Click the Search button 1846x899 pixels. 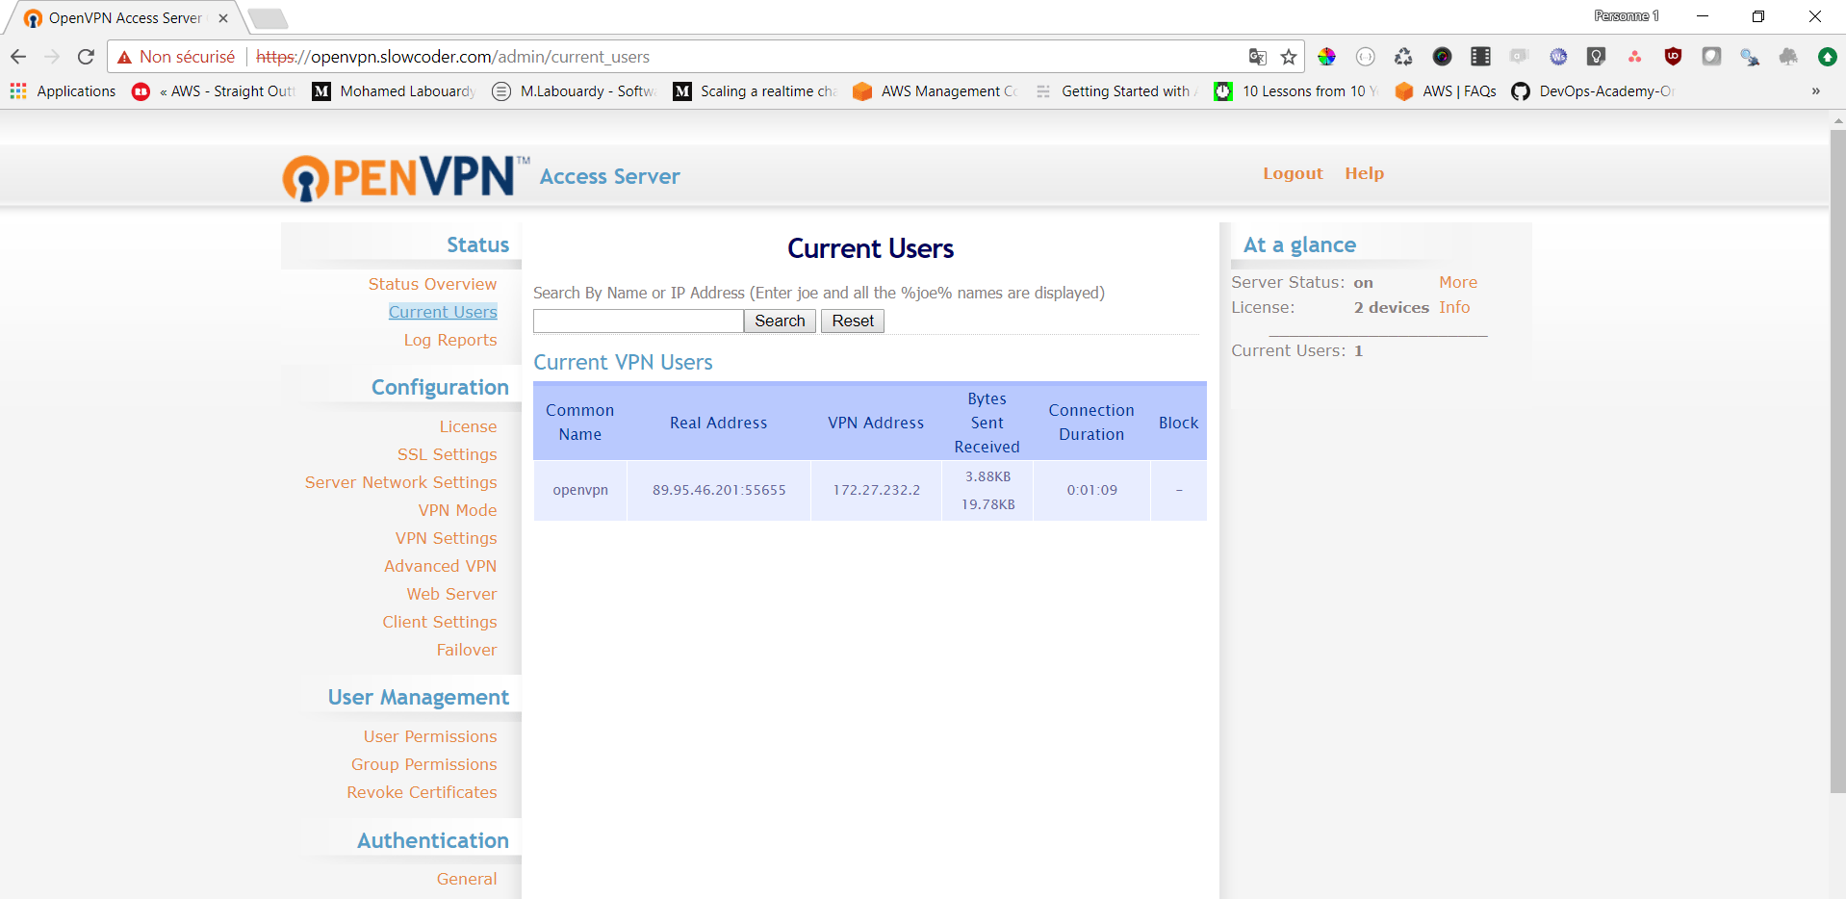click(780, 321)
